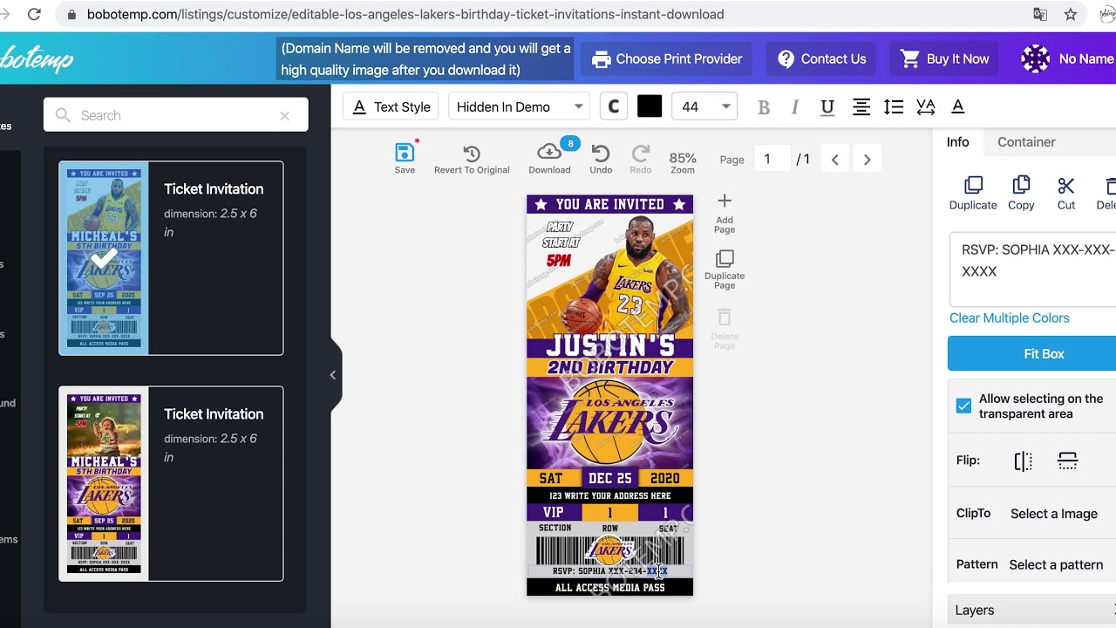Viewport: 1116px width, 628px height.
Task: Go to previous page arrow
Action: [835, 160]
